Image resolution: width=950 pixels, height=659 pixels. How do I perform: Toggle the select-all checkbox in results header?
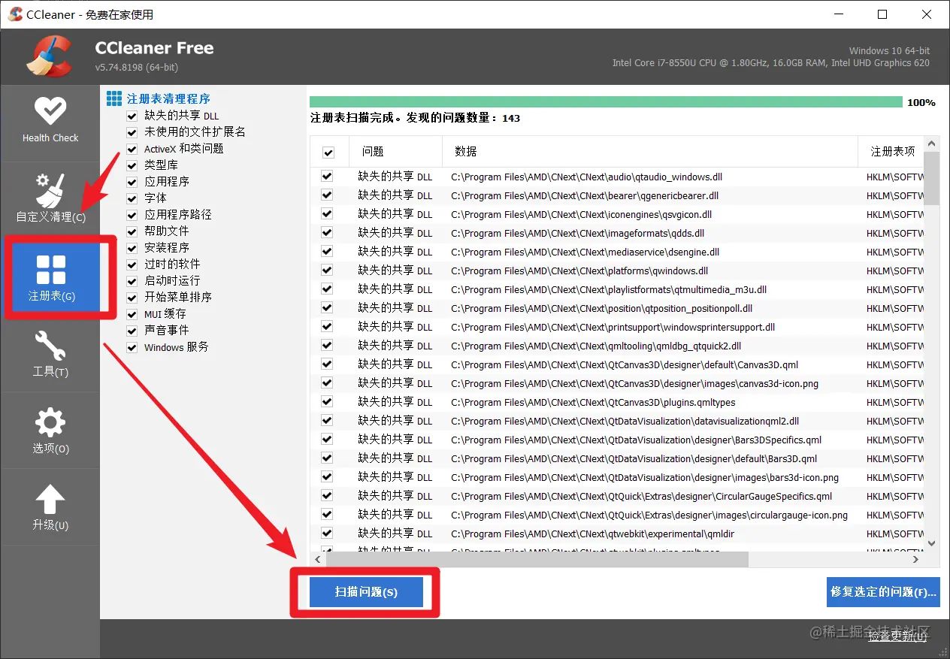(328, 153)
